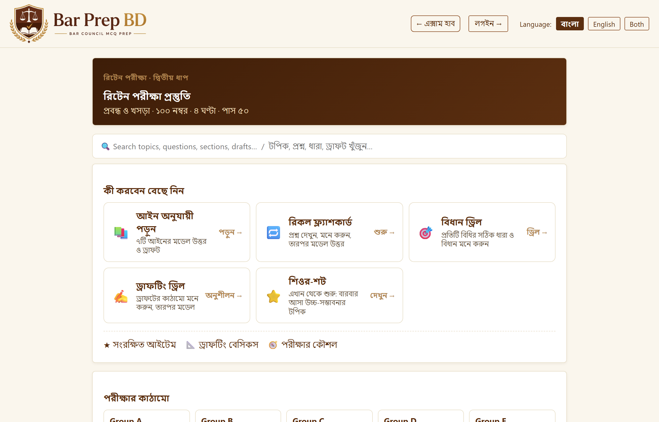Click the writing hand icon for ড্রাফটিং ড্রিল

pyautogui.click(x=121, y=296)
